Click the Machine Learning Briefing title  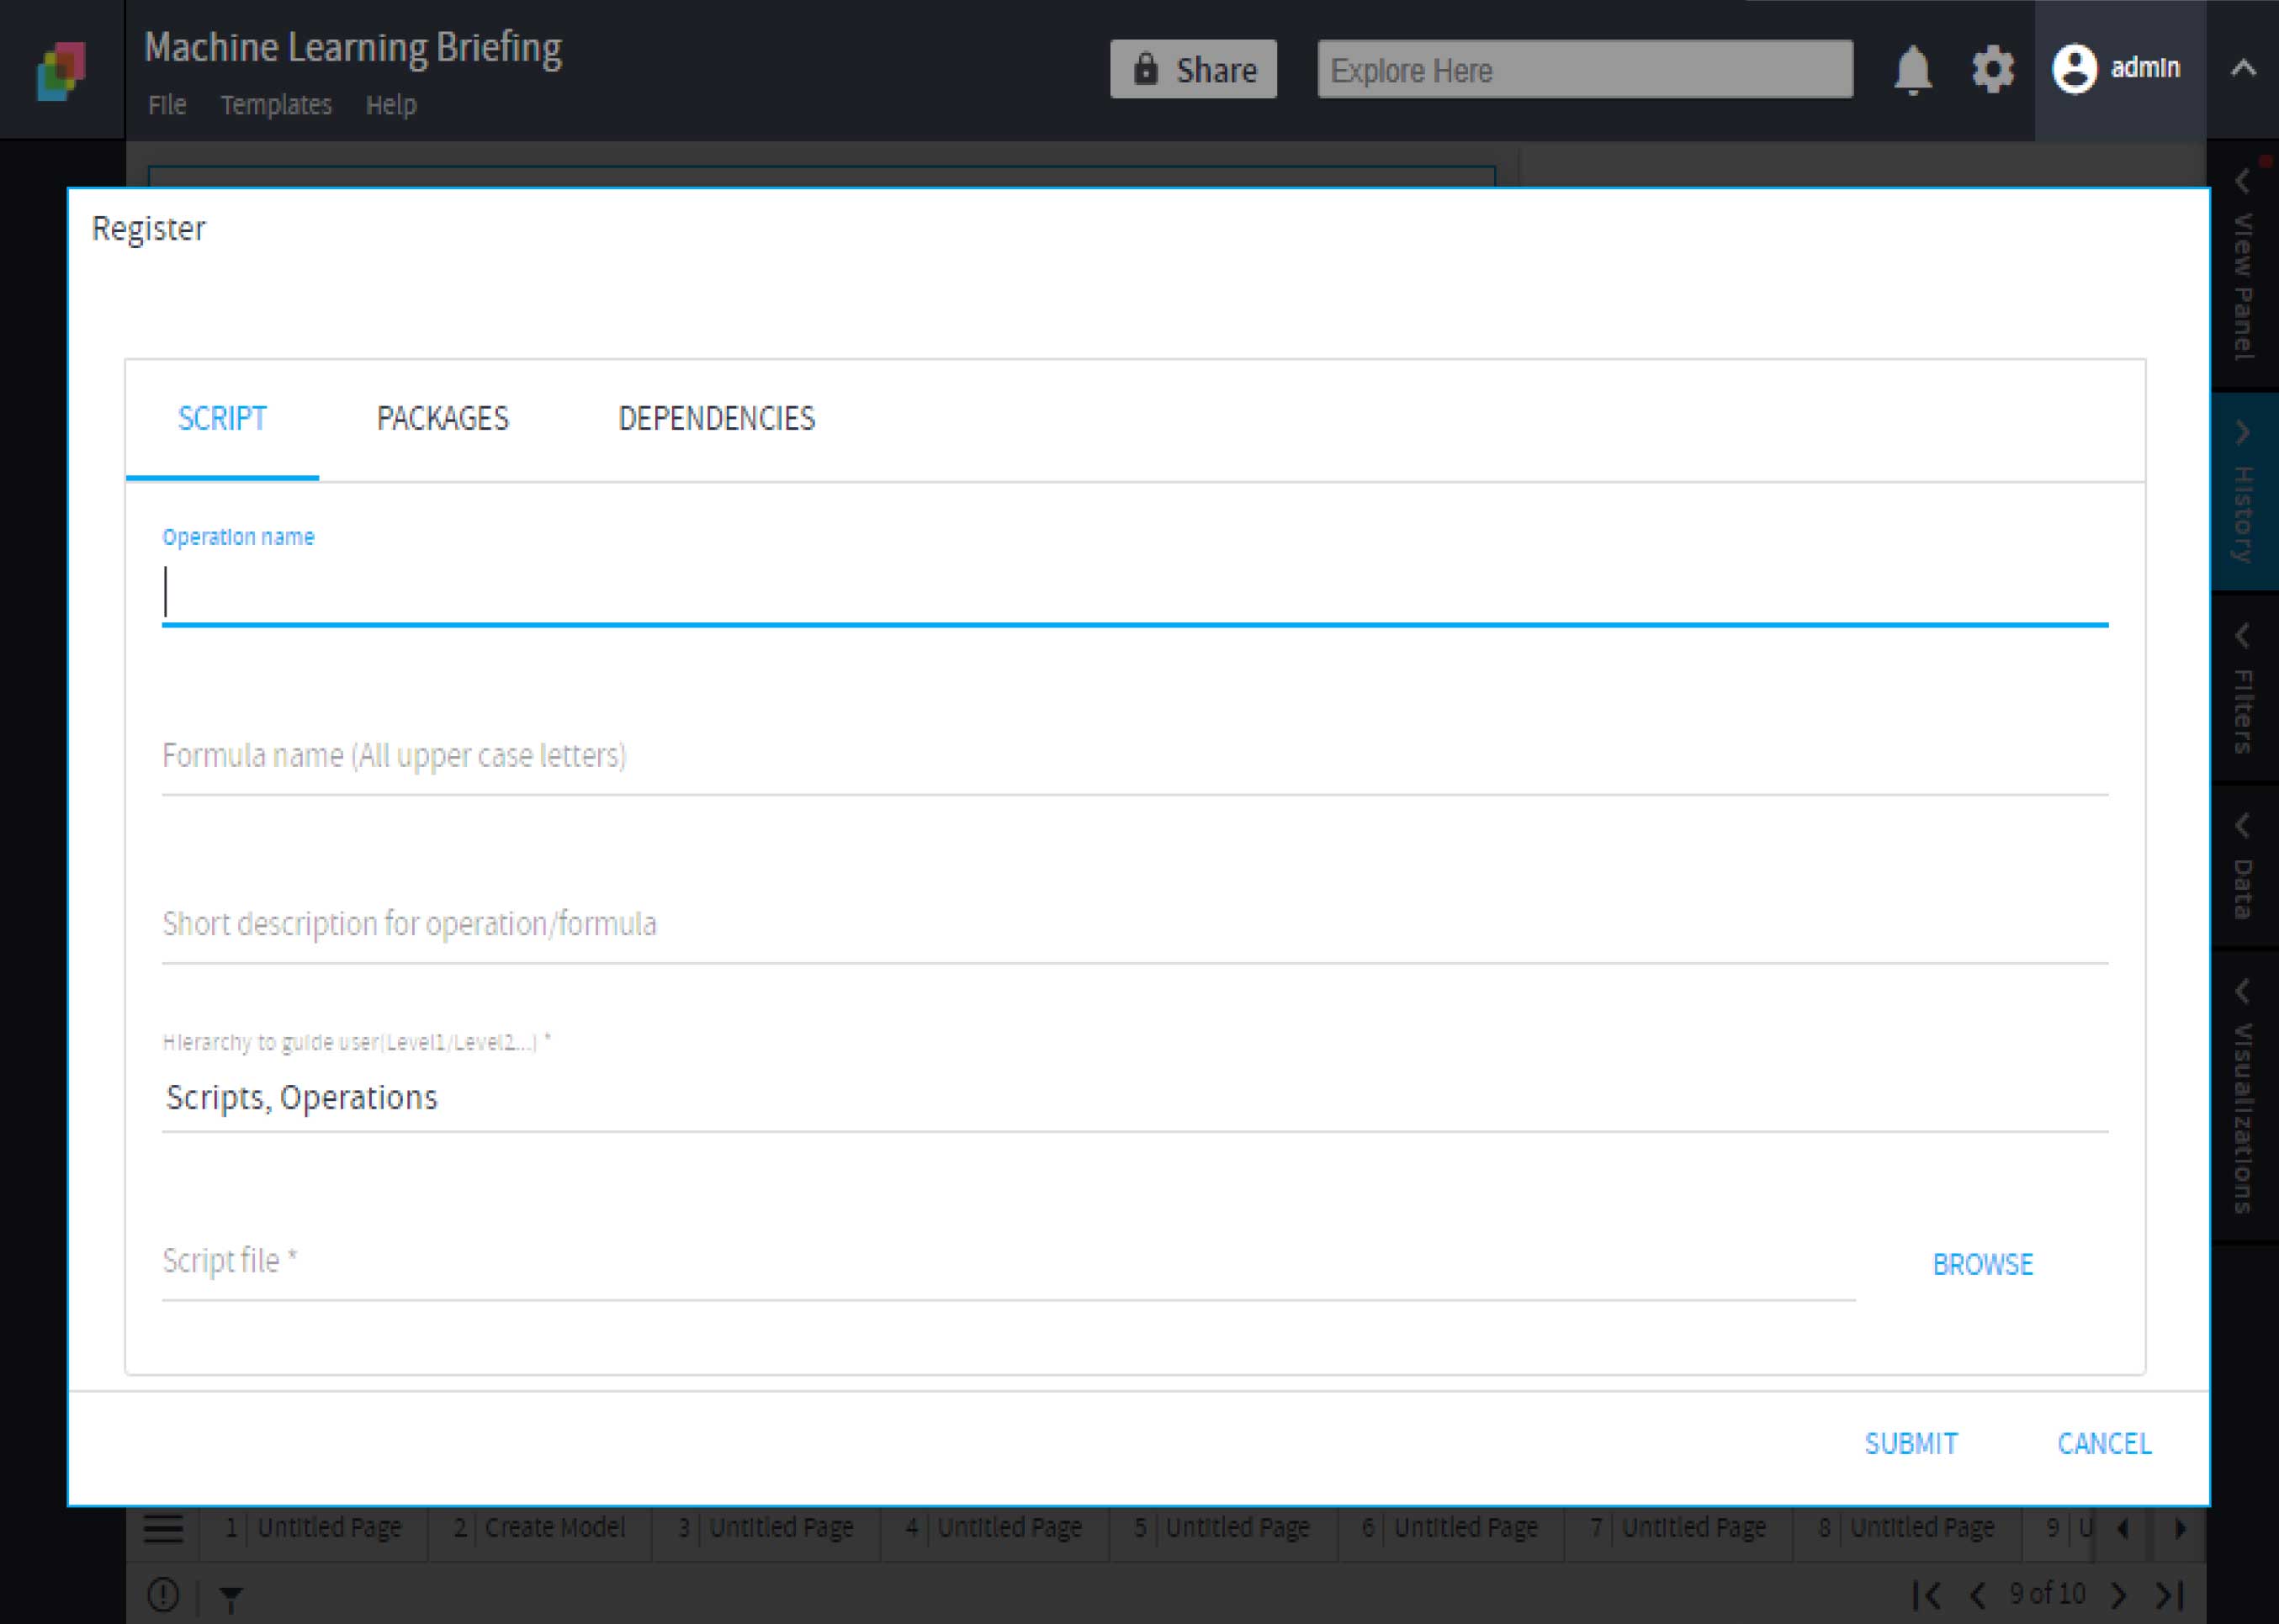(353, 48)
